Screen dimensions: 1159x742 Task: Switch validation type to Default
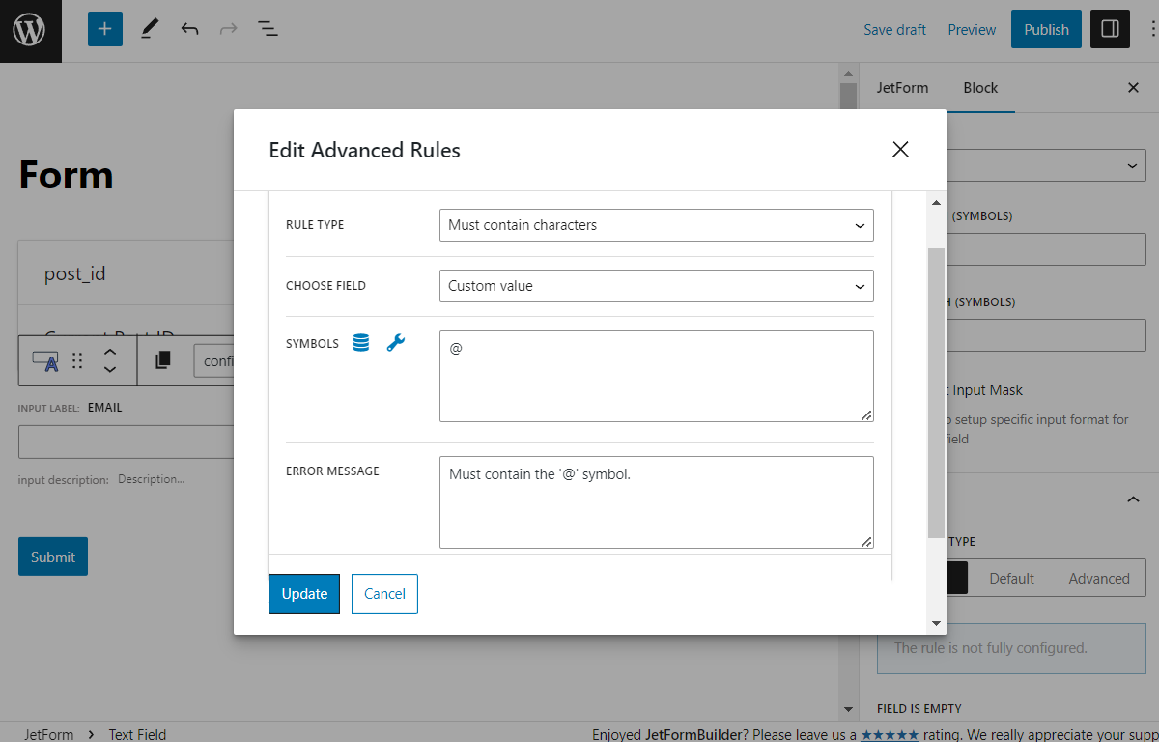pos(1010,578)
